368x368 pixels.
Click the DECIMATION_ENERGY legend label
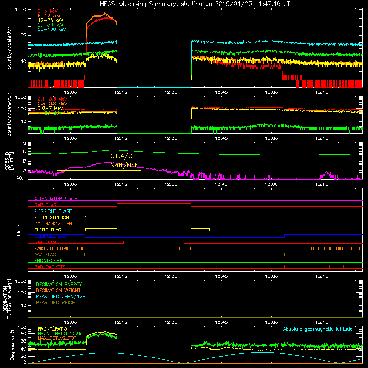click(59, 284)
